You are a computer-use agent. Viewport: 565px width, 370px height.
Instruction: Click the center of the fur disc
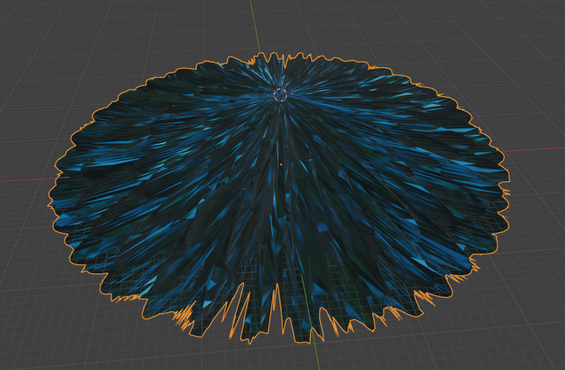[282, 165]
